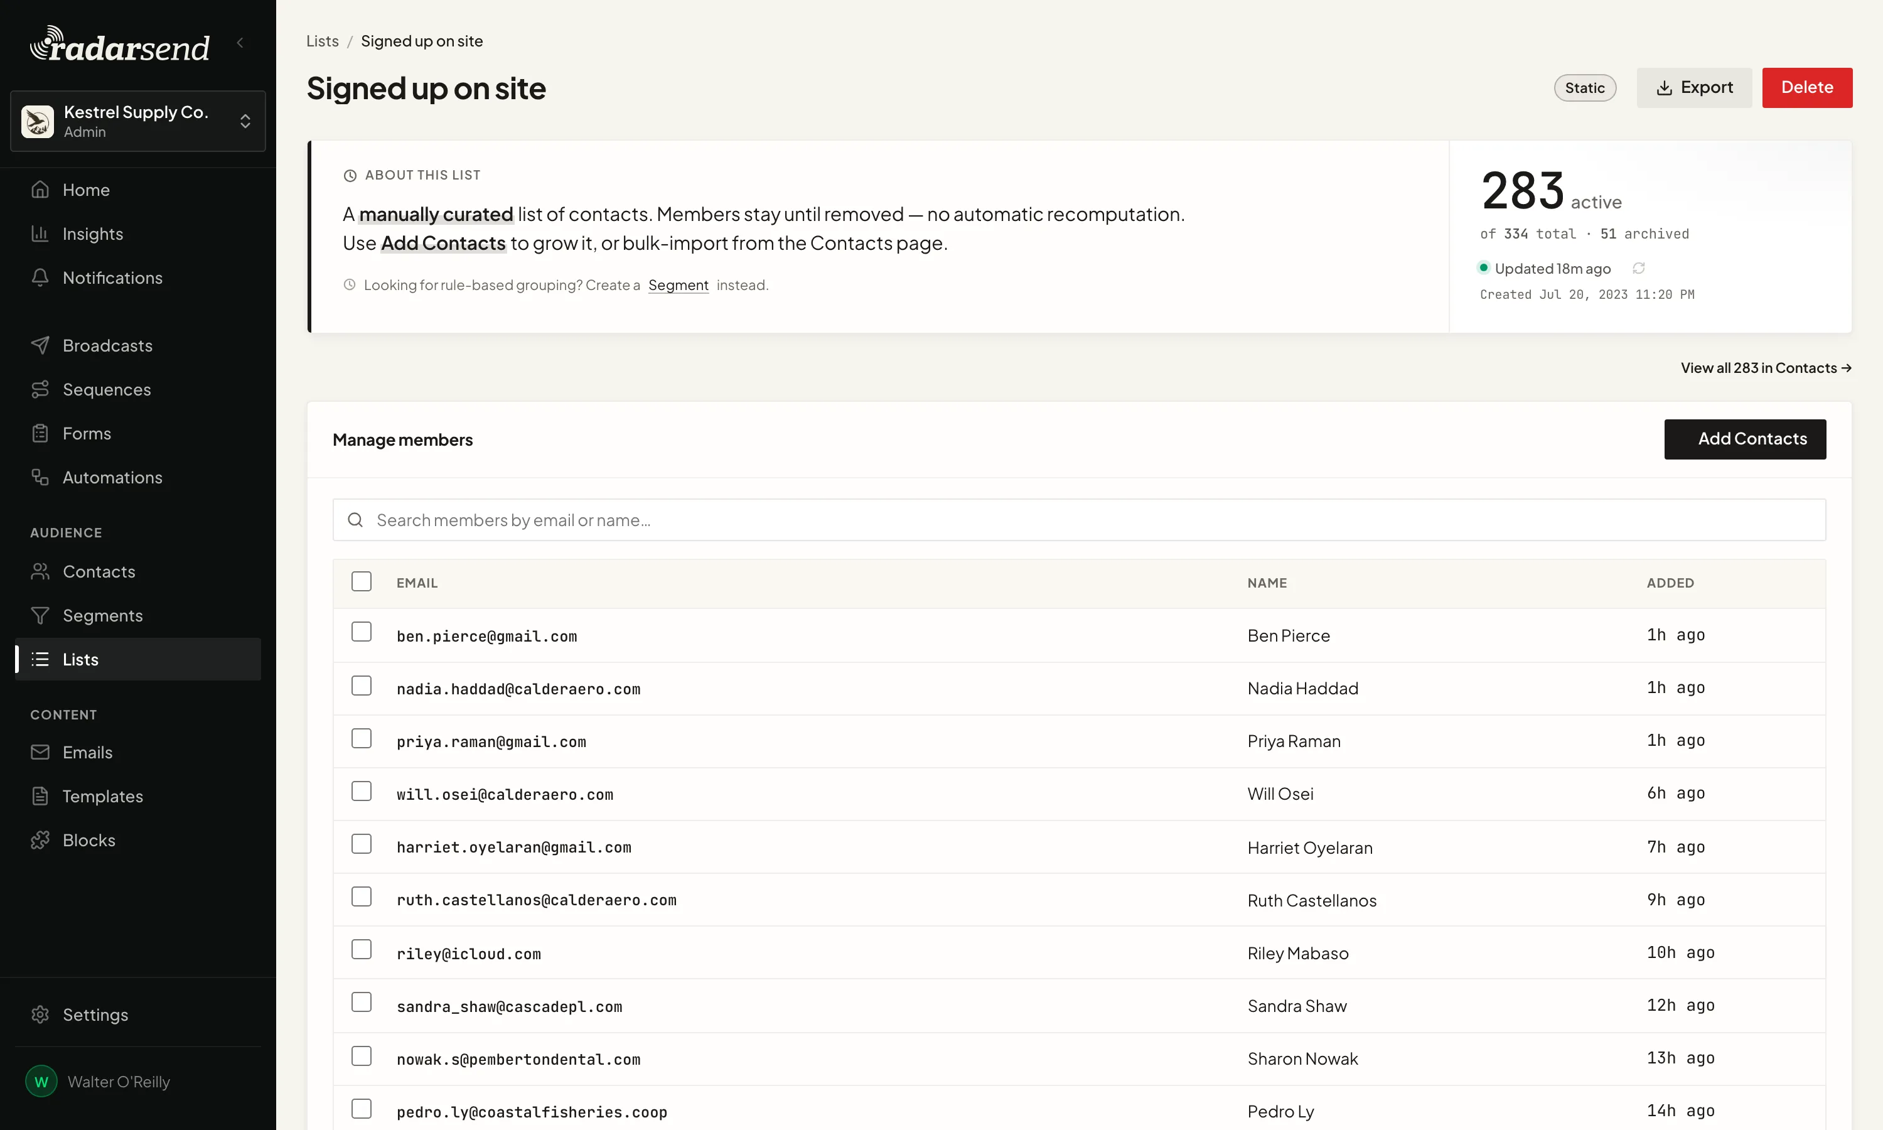This screenshot has height=1130, width=1883.
Task: Click the manually curated underlined text
Action: (x=436, y=214)
